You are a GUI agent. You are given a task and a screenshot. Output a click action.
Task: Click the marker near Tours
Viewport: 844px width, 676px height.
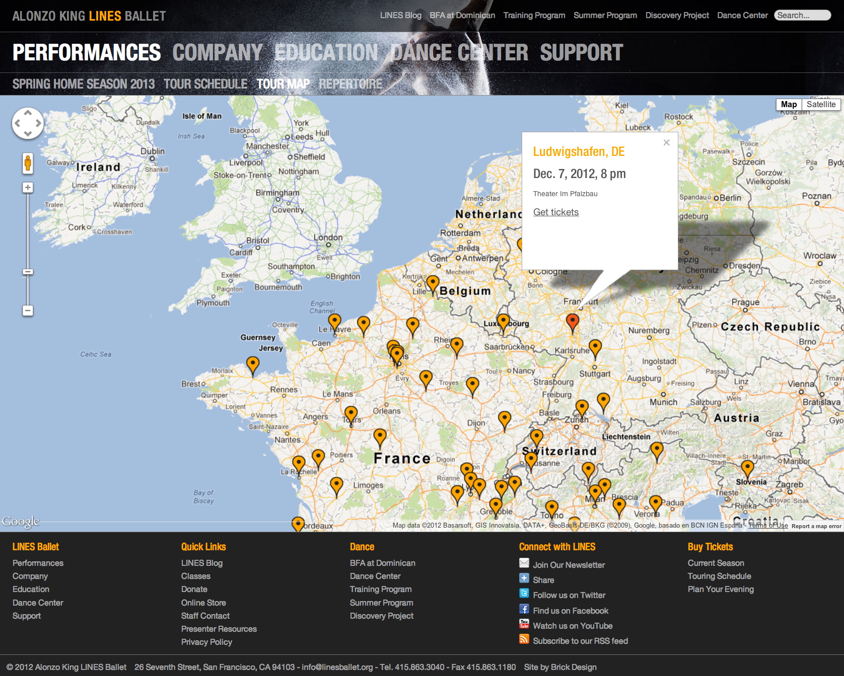[351, 416]
